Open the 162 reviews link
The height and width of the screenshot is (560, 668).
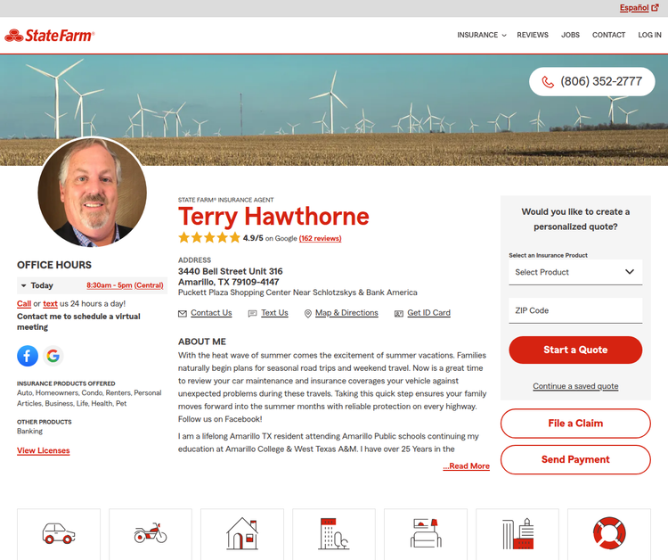click(x=320, y=238)
